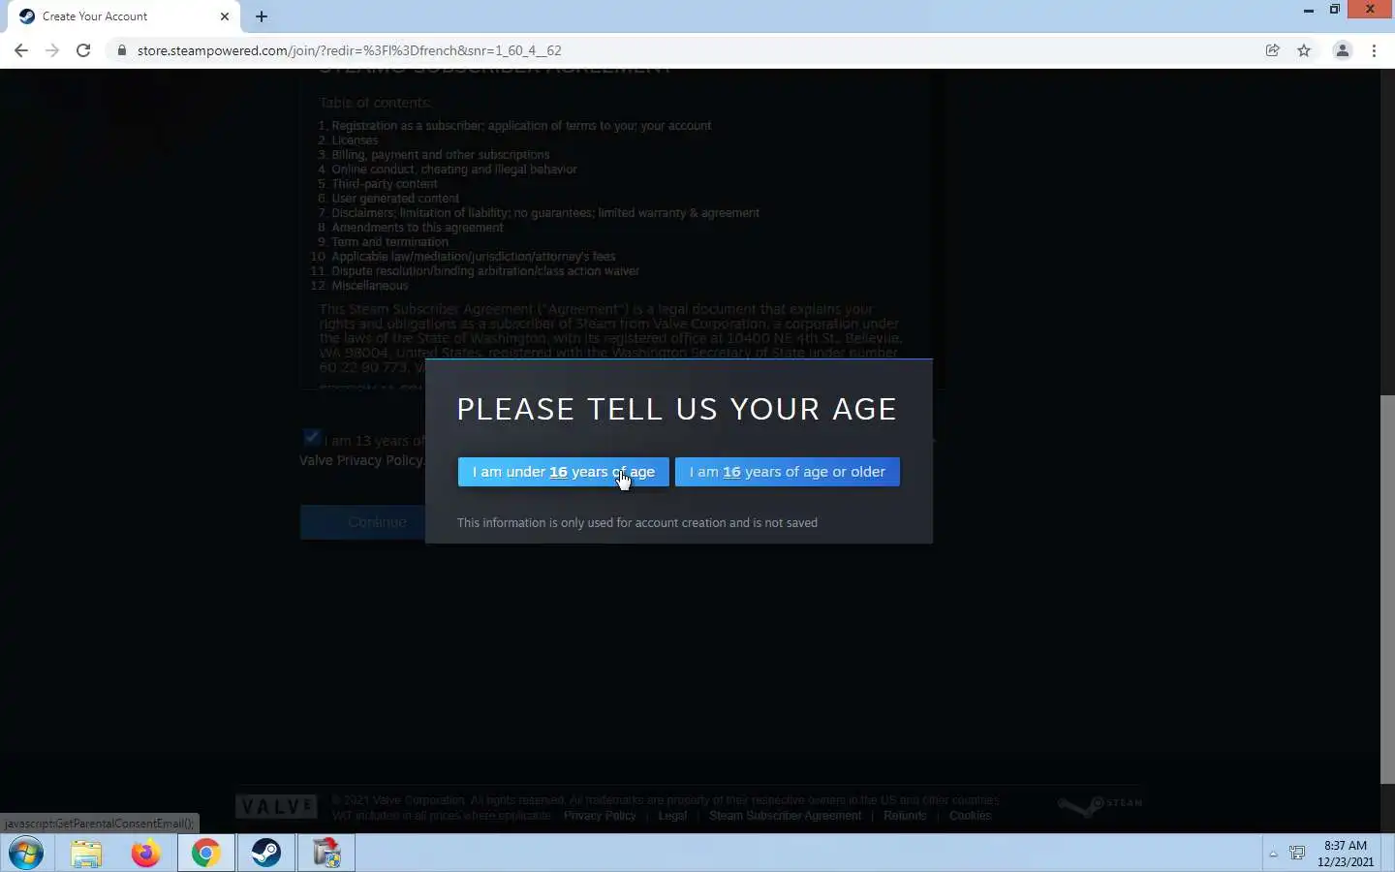Click the Valve logo in footer
This screenshot has height=872, width=1395.
(276, 806)
